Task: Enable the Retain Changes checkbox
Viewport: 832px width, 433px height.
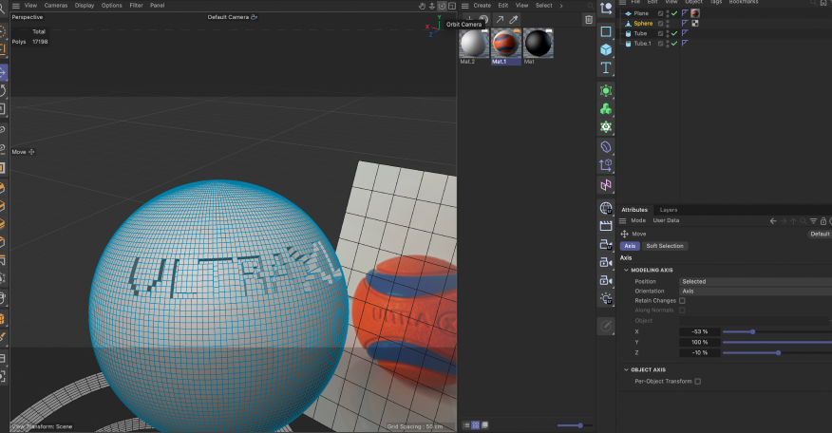Action: (x=682, y=300)
